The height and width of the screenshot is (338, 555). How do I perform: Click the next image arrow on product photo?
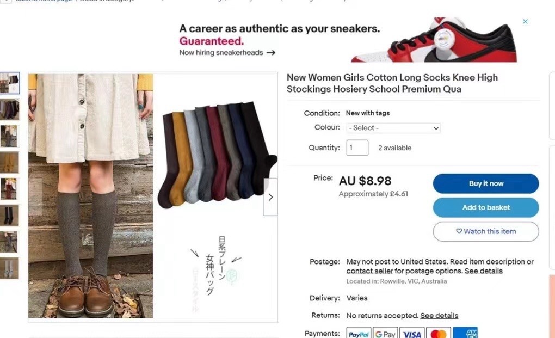[x=270, y=197]
